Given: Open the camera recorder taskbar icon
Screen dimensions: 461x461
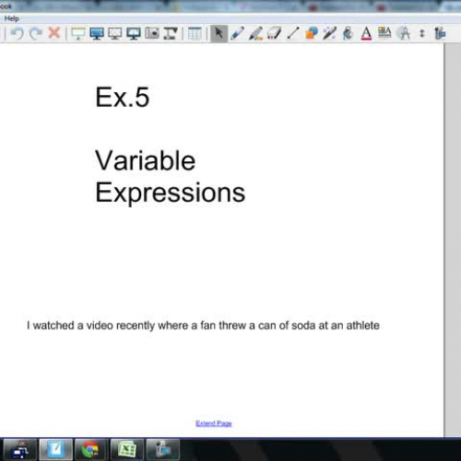Looking at the screenshot, I should pos(162,449).
